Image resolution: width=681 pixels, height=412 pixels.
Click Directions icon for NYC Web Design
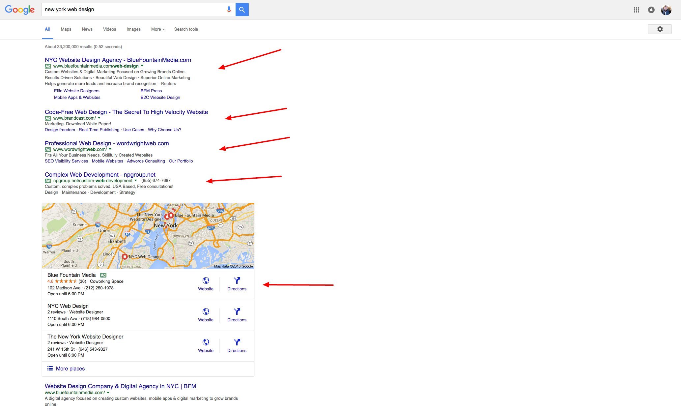pyautogui.click(x=237, y=311)
